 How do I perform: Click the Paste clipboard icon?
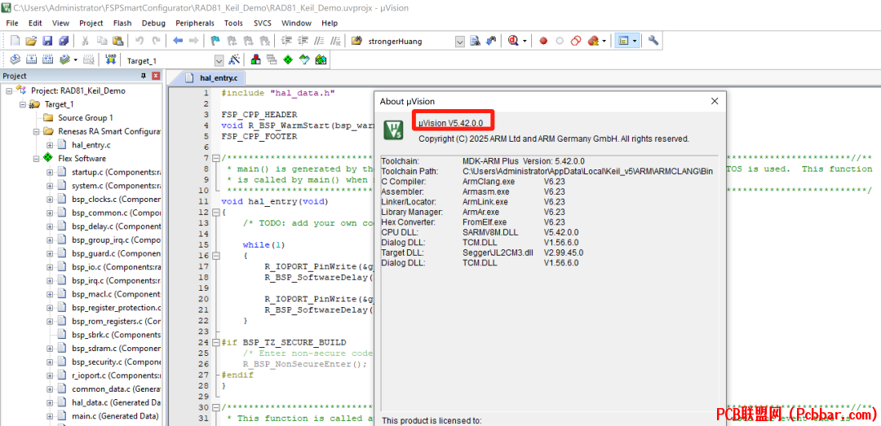pos(117,41)
